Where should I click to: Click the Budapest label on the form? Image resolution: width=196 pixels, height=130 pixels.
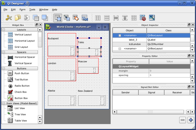(x=53, y=39)
